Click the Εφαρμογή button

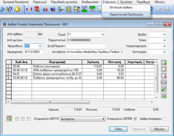(139, 129)
